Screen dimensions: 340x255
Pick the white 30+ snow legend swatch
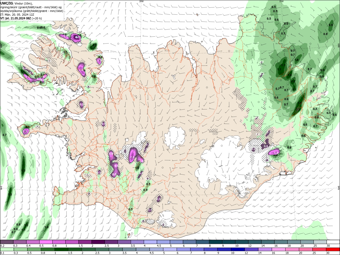(x=333, y=242)
